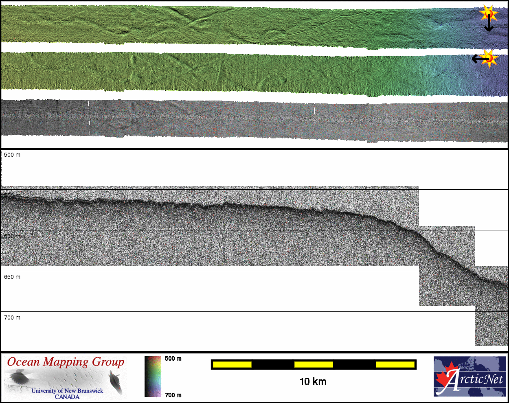Select the right yellow scale bar segment
Image resolution: width=509 pixels, height=403 pixels.
click(395, 364)
